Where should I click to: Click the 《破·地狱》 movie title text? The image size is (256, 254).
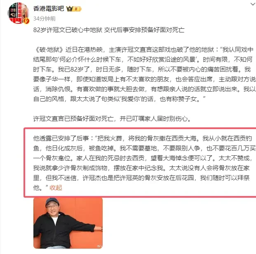coord(49,50)
